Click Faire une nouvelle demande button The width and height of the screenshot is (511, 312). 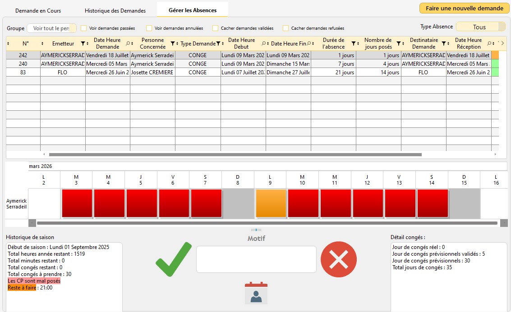[464, 8]
